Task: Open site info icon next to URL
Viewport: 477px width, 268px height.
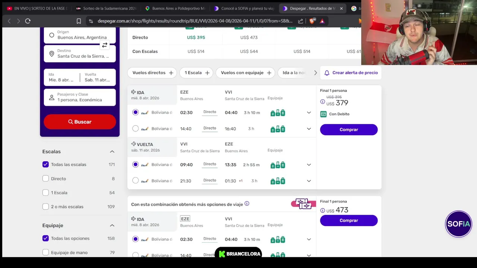Action: coord(91,21)
